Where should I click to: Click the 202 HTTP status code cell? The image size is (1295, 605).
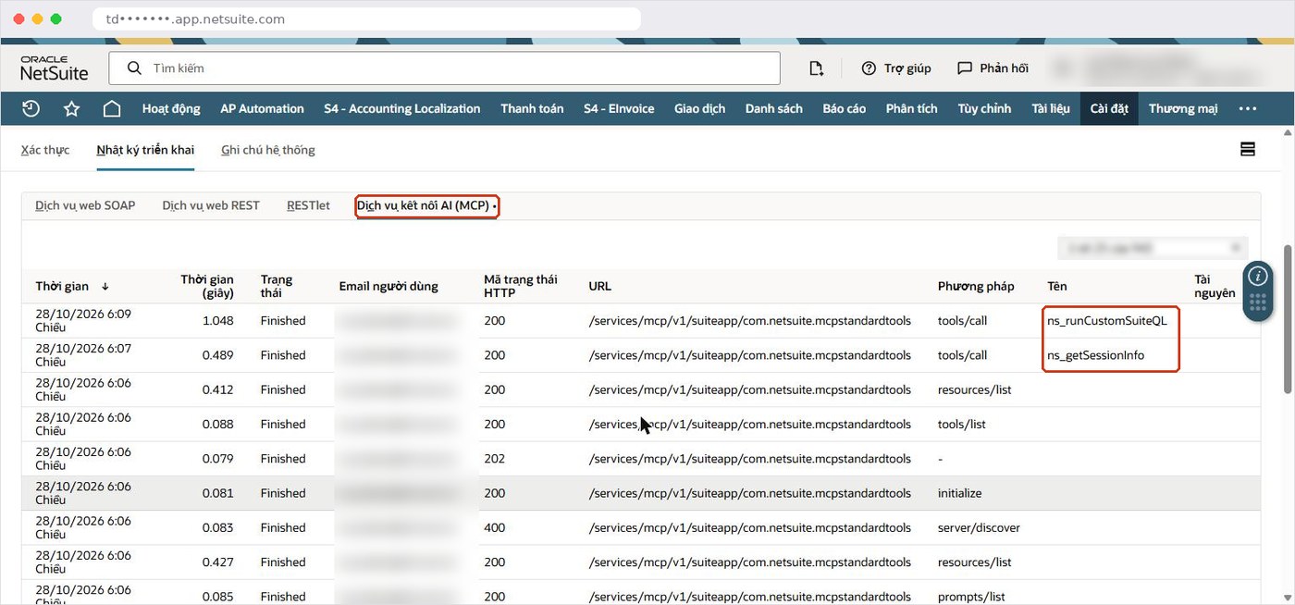coord(495,459)
